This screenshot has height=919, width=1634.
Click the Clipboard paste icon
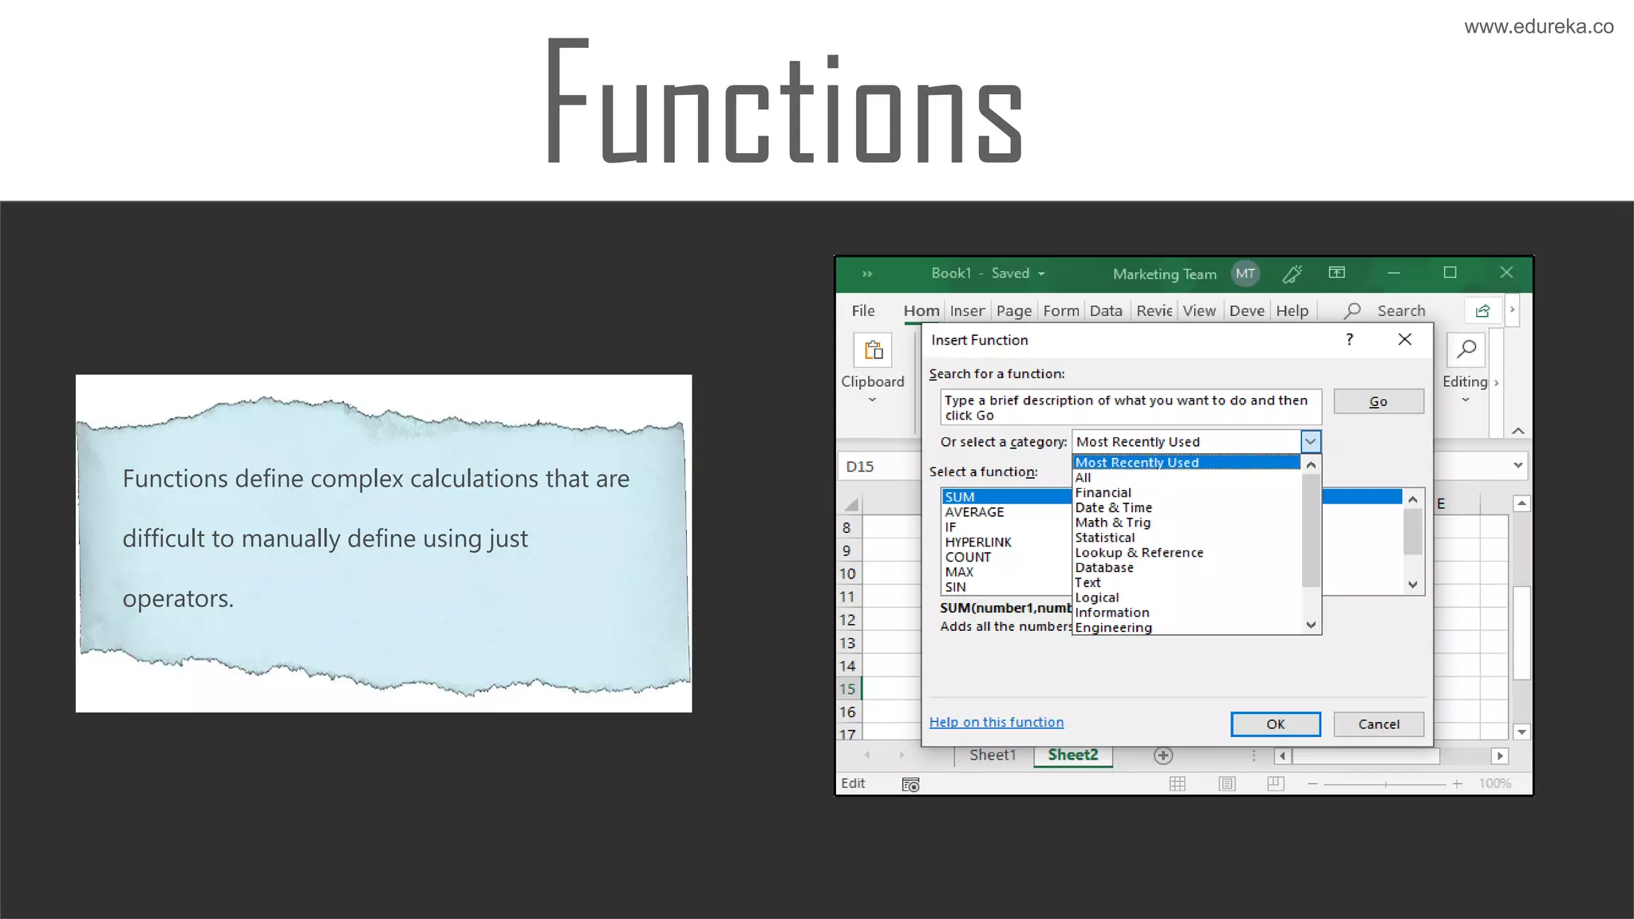874,349
